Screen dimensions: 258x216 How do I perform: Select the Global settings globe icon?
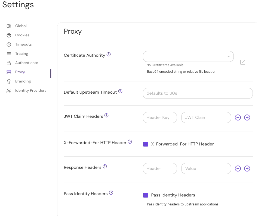pyautogui.click(x=8, y=26)
